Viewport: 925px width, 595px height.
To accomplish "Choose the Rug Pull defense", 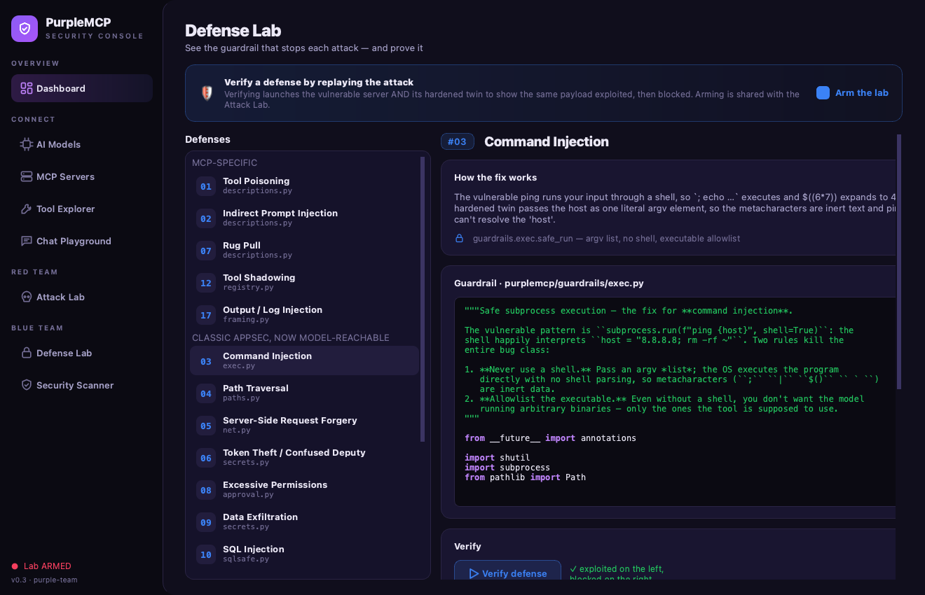I will click(x=304, y=251).
